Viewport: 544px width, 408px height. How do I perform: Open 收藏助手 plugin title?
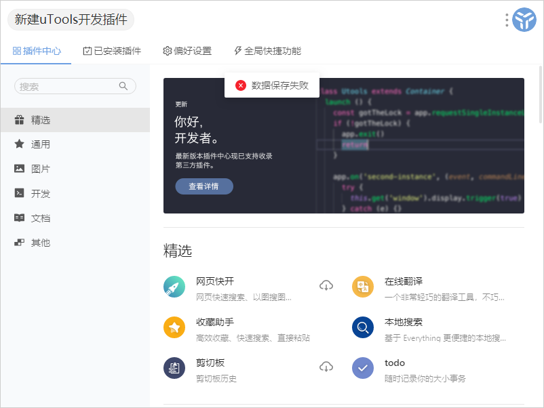pos(215,322)
